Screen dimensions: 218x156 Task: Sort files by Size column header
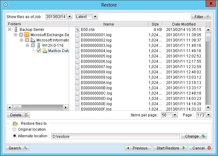coord(155,24)
